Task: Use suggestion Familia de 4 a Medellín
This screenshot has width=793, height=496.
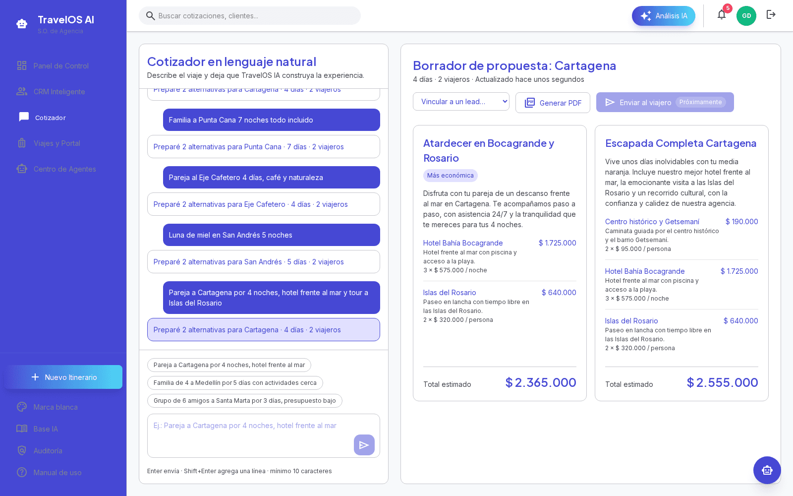Action: tap(235, 383)
